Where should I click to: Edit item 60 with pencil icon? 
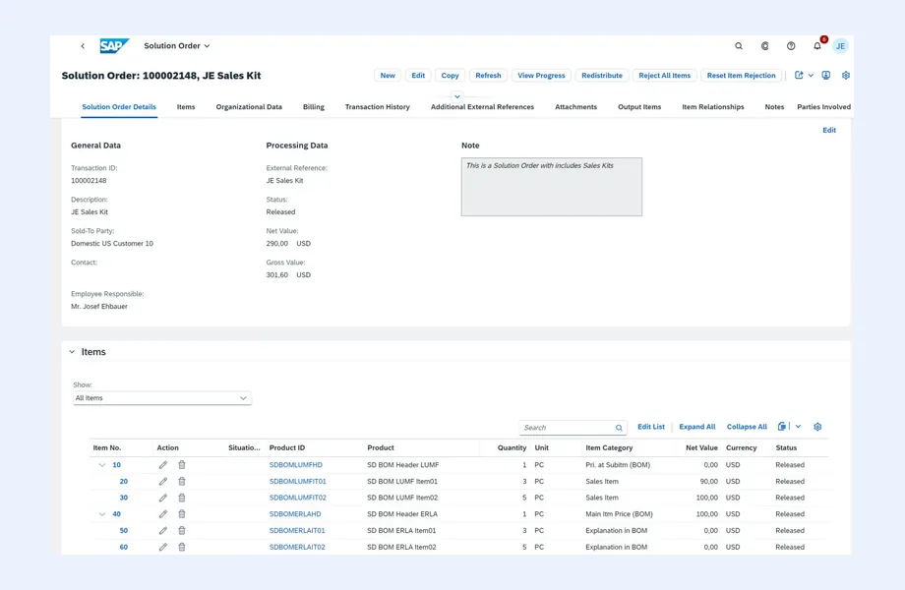162,547
